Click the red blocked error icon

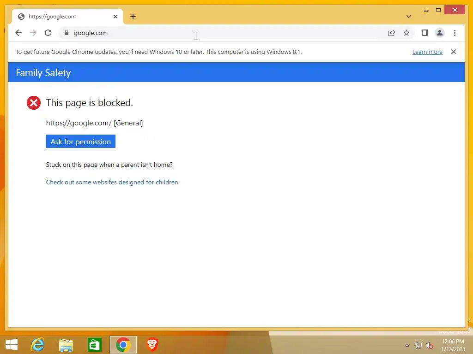pos(33,103)
